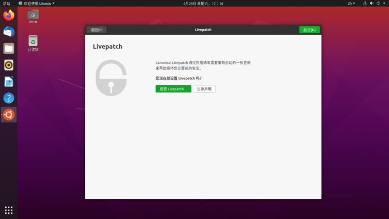
Task: Click the volume speaker icon
Action: click(371, 3)
